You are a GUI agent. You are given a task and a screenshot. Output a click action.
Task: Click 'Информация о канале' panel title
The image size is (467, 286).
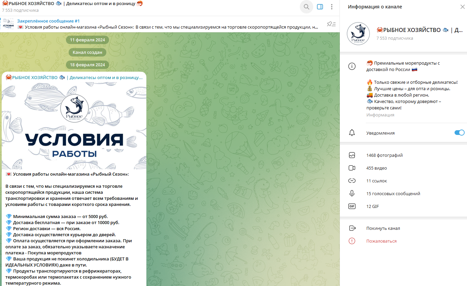click(375, 7)
